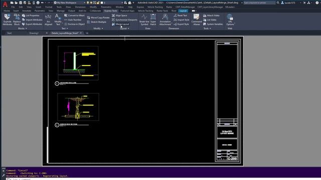
Task: Click the Merge Layout tool
Action: tap(120, 24)
